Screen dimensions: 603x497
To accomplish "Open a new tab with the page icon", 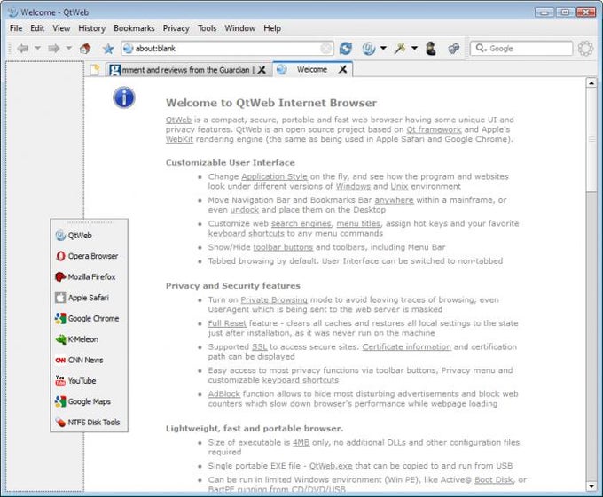I will click(x=95, y=69).
